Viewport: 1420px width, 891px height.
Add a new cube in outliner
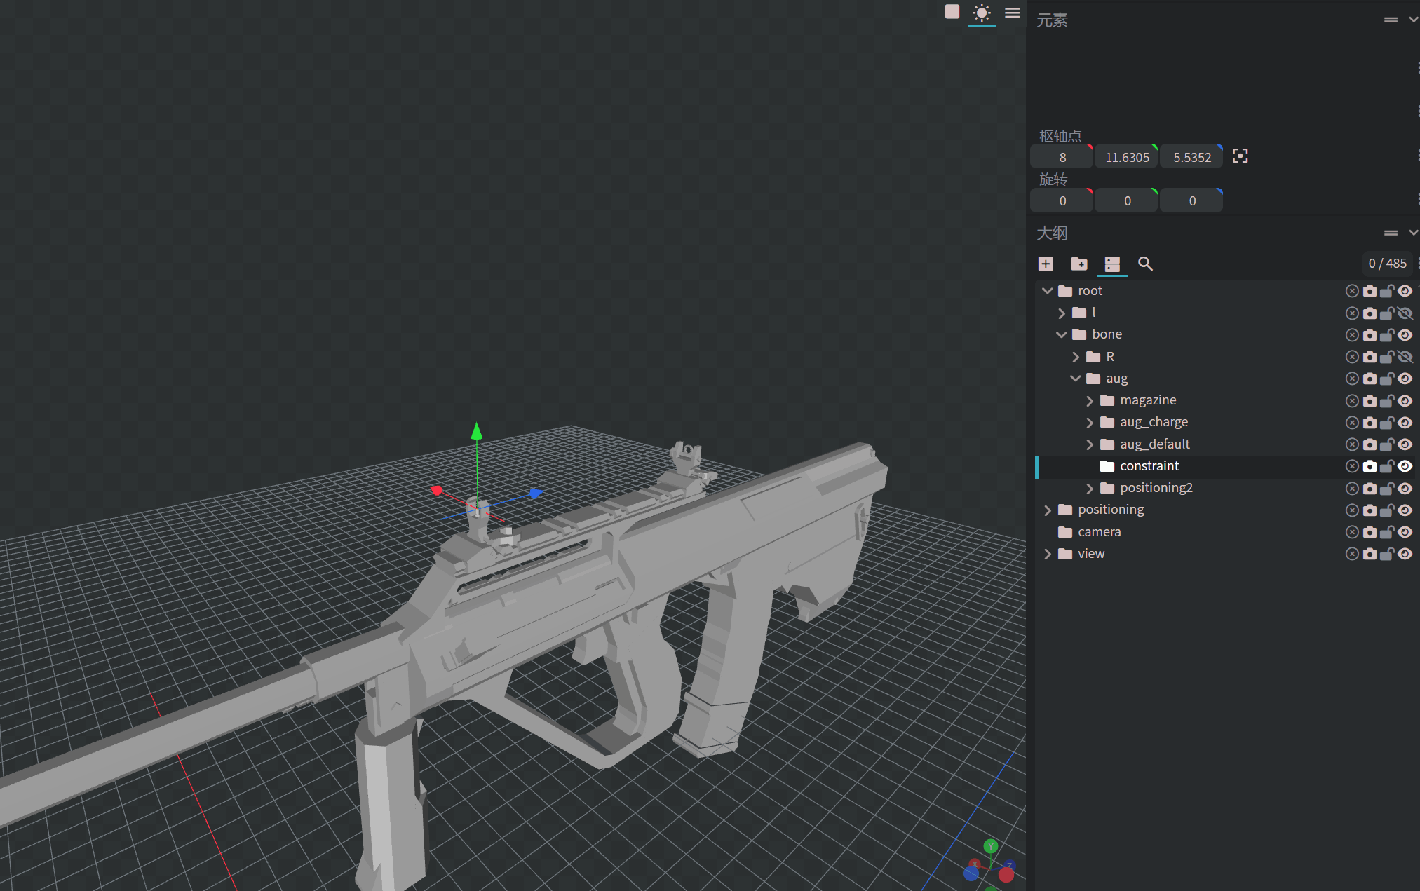(x=1046, y=264)
